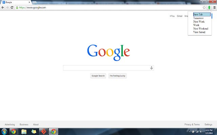Select the Google tab

(16, 2)
